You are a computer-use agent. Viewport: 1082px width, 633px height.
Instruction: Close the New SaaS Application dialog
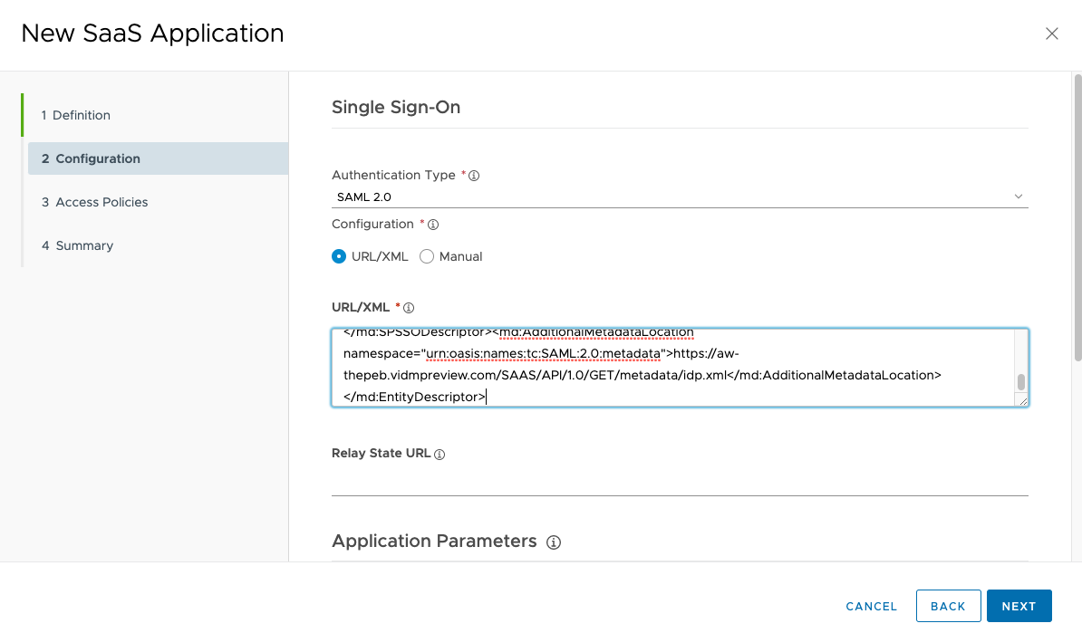(x=1051, y=34)
